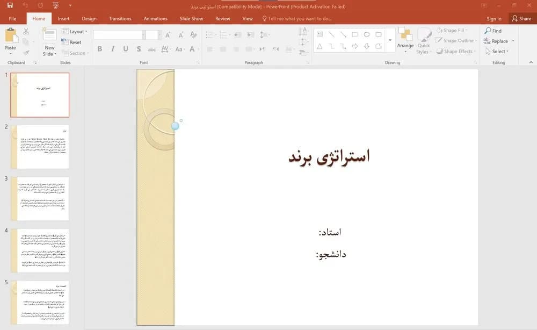Screen dimensions: 537x330
Task: Click New Slide icon
Action: pyautogui.click(x=49, y=35)
